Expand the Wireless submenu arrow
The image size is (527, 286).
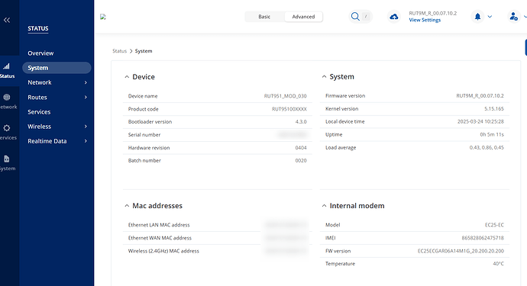[86, 127]
